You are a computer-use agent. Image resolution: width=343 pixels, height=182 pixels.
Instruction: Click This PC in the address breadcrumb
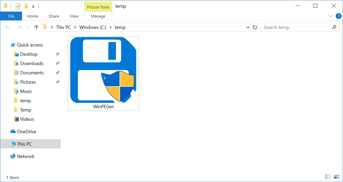pos(63,27)
